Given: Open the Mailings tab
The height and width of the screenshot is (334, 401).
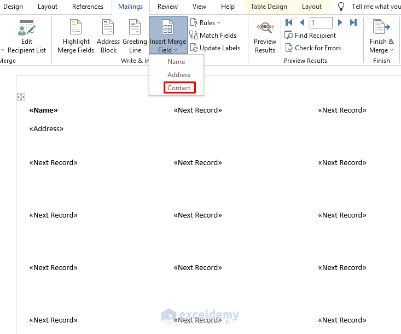Looking at the screenshot, I should 130,7.
